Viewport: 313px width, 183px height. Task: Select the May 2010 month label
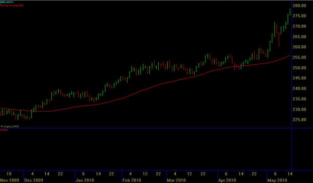tap(277, 180)
